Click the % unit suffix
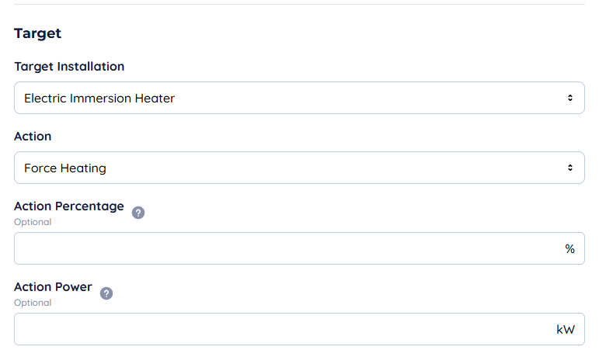Viewport: 606px width, 364px height. pos(569,248)
